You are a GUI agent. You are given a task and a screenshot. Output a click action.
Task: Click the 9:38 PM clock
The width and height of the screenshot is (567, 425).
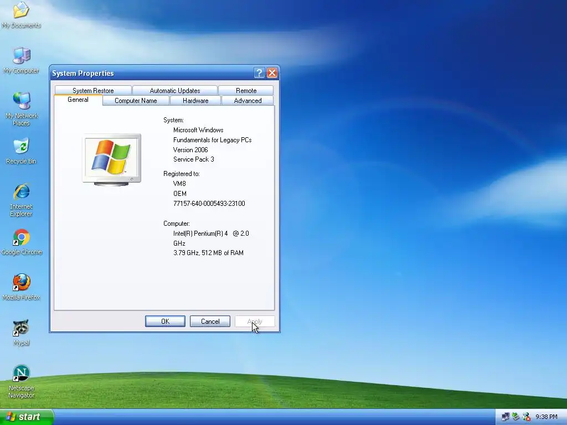tap(546, 417)
